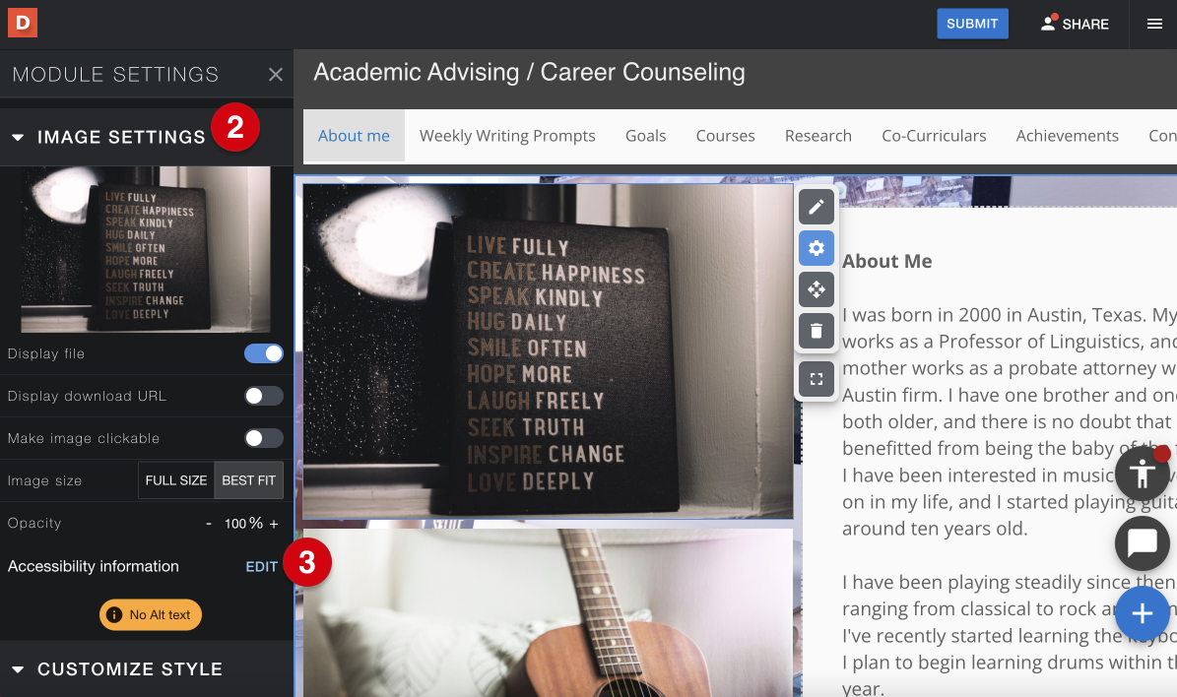Image resolution: width=1177 pixels, height=697 pixels.
Task: Click the trash delete module icon
Action: pos(816,331)
